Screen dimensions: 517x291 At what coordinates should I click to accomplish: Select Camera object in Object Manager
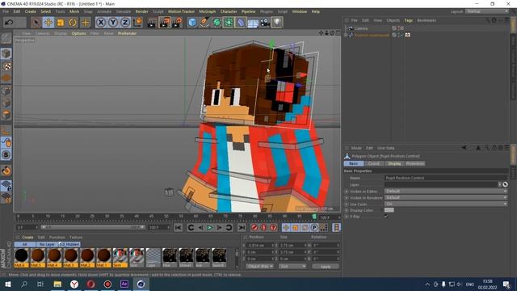click(x=361, y=28)
